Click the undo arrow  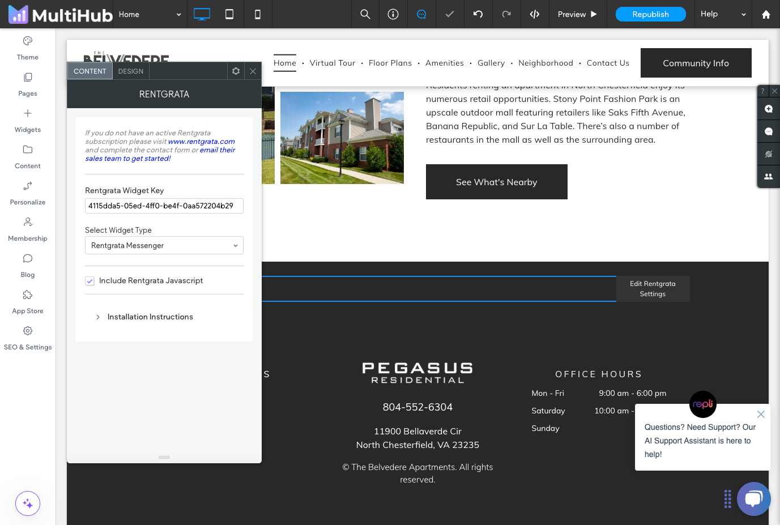pos(478,14)
